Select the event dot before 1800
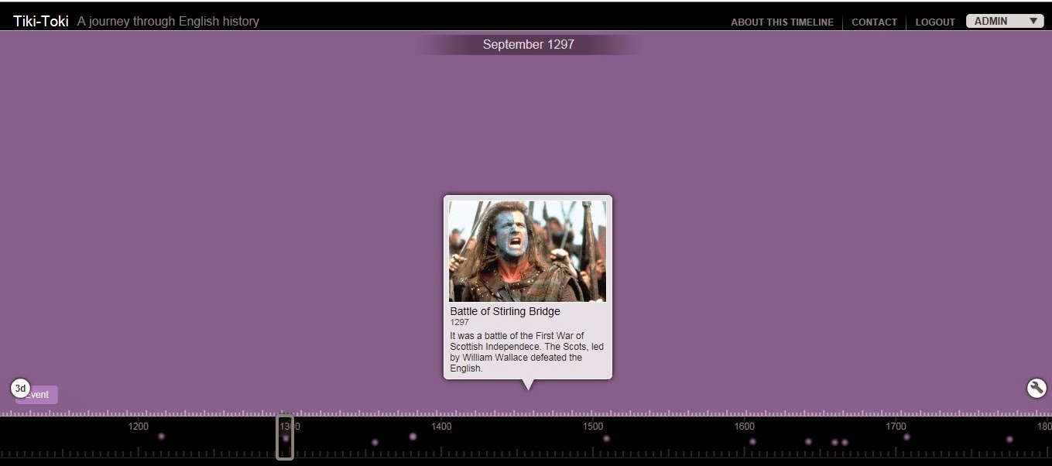The height and width of the screenshot is (466, 1052). click(x=1009, y=439)
